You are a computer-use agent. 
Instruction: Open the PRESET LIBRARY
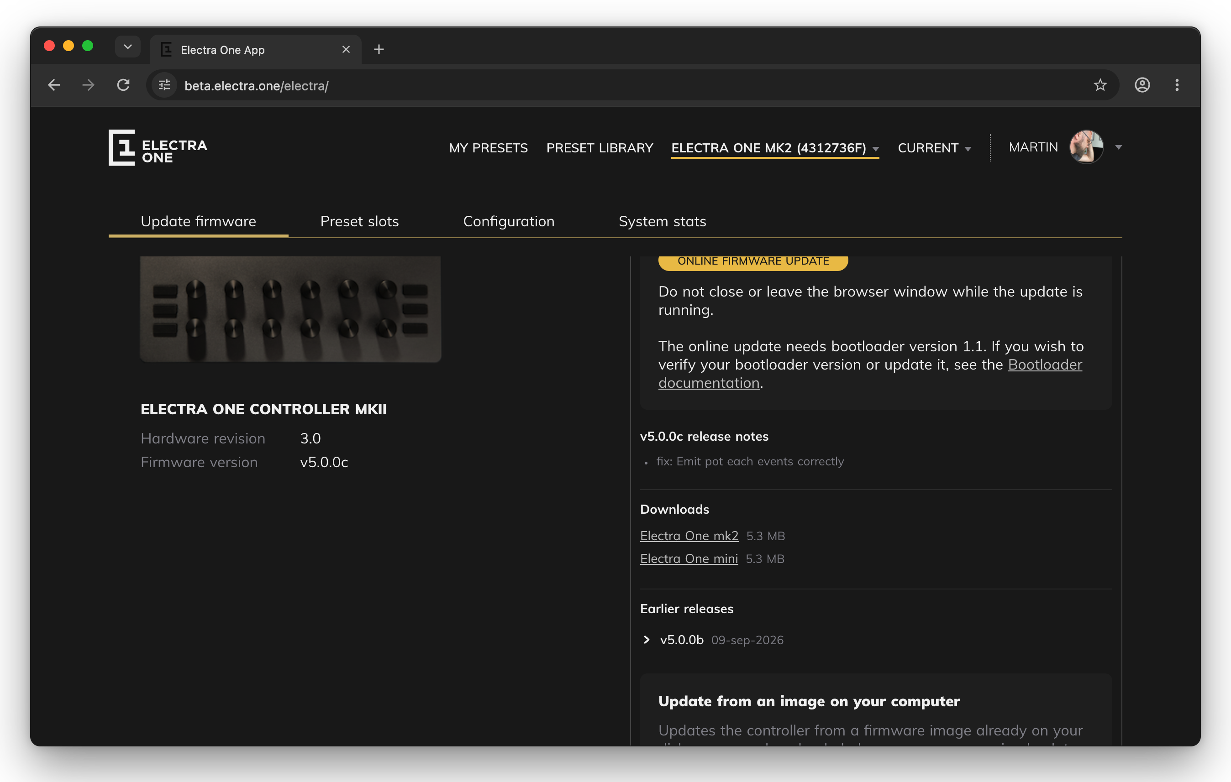(x=600, y=148)
